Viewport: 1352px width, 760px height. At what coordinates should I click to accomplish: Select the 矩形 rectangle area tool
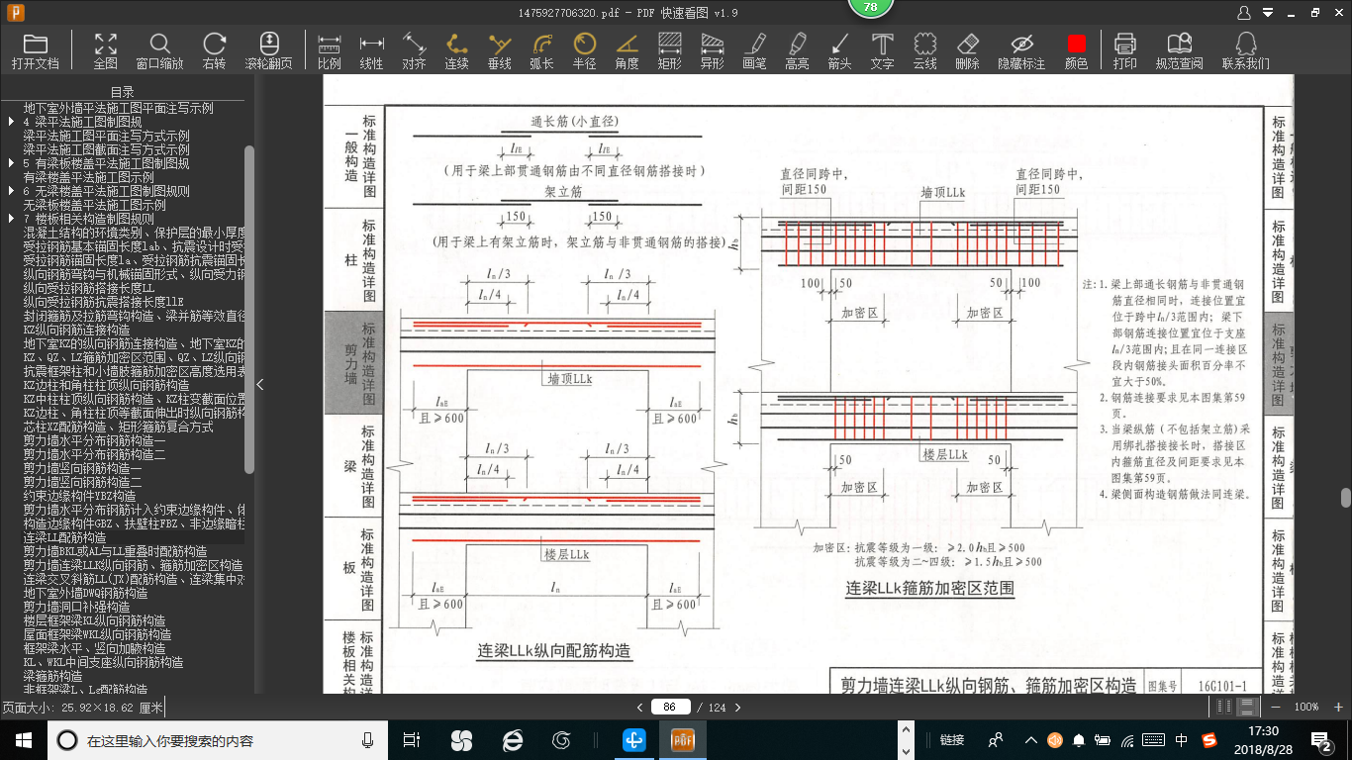point(669,50)
